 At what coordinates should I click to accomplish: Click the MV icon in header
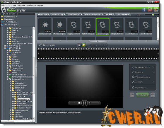point(156,10)
